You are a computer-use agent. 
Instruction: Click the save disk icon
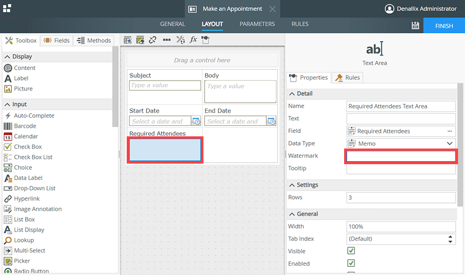click(x=415, y=26)
